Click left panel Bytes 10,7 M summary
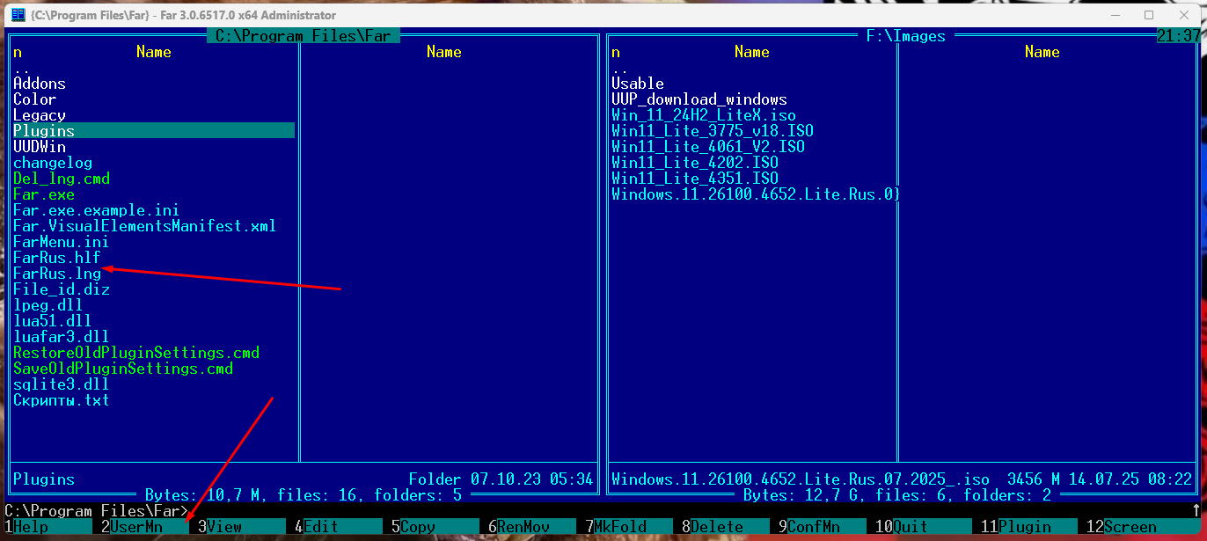This screenshot has width=1207, height=541. click(304, 495)
